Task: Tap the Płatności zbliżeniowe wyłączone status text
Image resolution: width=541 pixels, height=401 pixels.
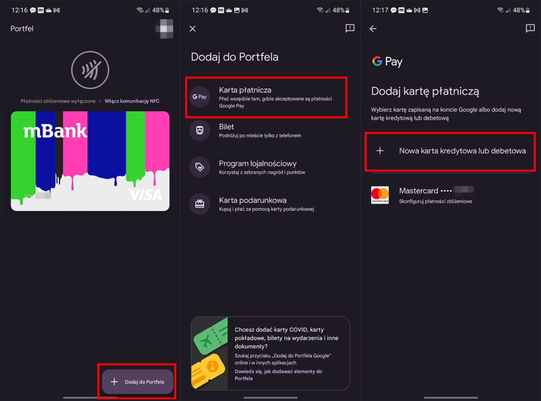Action: [x=58, y=101]
